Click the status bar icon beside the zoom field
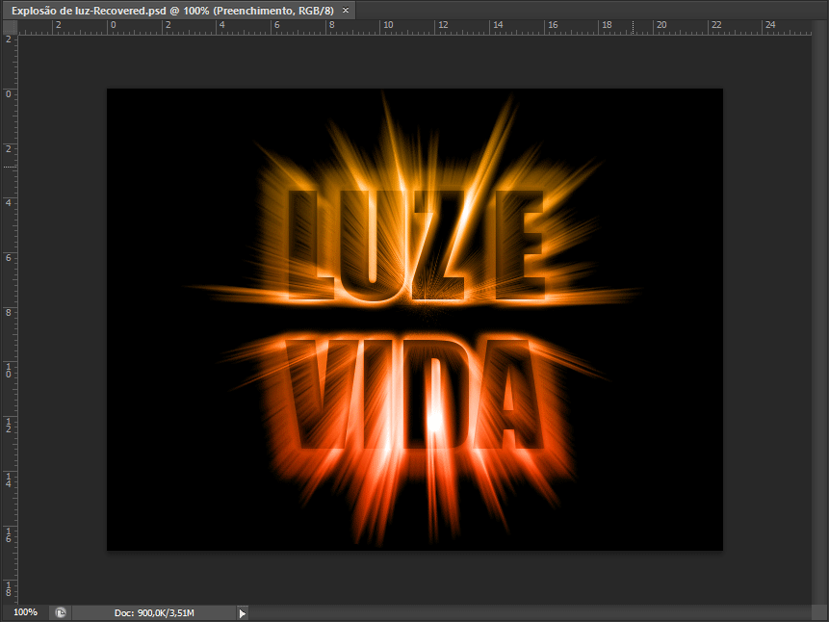Image resolution: width=829 pixels, height=622 pixels. pyautogui.click(x=60, y=612)
